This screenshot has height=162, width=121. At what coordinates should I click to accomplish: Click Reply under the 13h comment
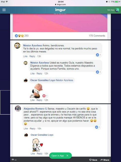click(x=32, y=56)
